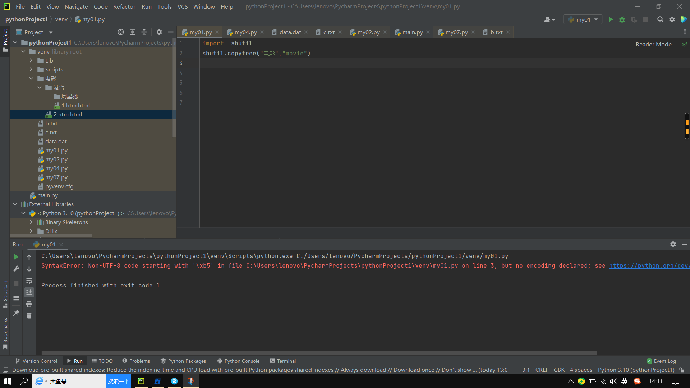This screenshot has width=690, height=388.
Task: Click the down-stack-trace arrow in Run panel
Action: pyautogui.click(x=29, y=269)
